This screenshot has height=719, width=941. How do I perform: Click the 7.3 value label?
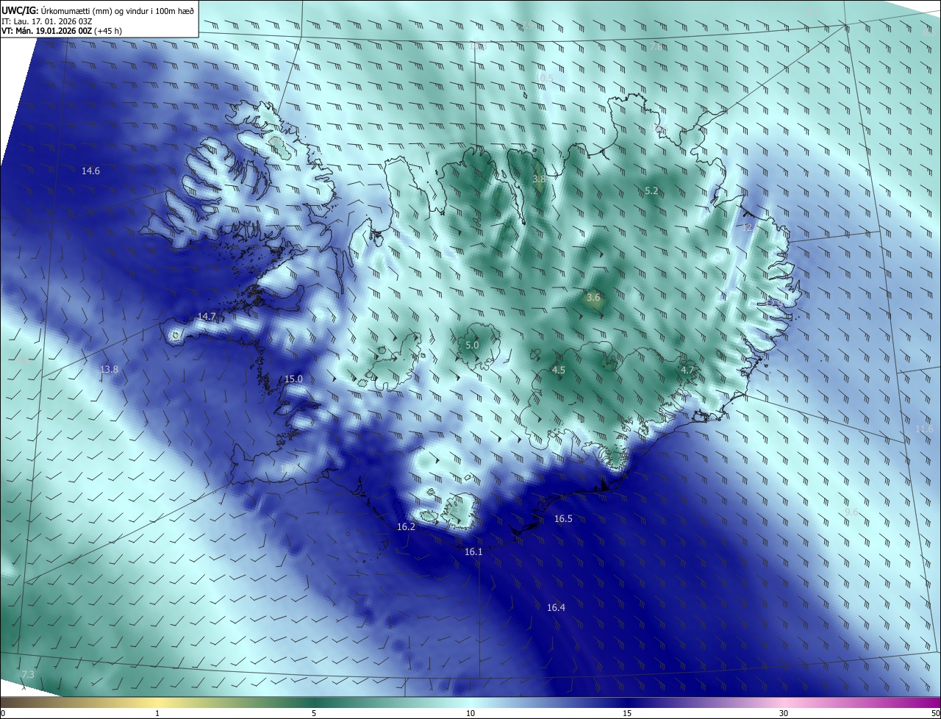[x=28, y=674]
